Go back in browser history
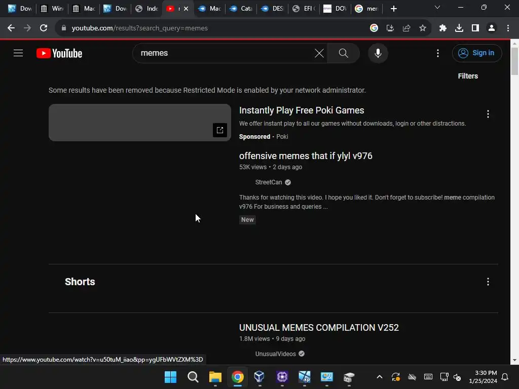The height and width of the screenshot is (389, 519). [11, 28]
